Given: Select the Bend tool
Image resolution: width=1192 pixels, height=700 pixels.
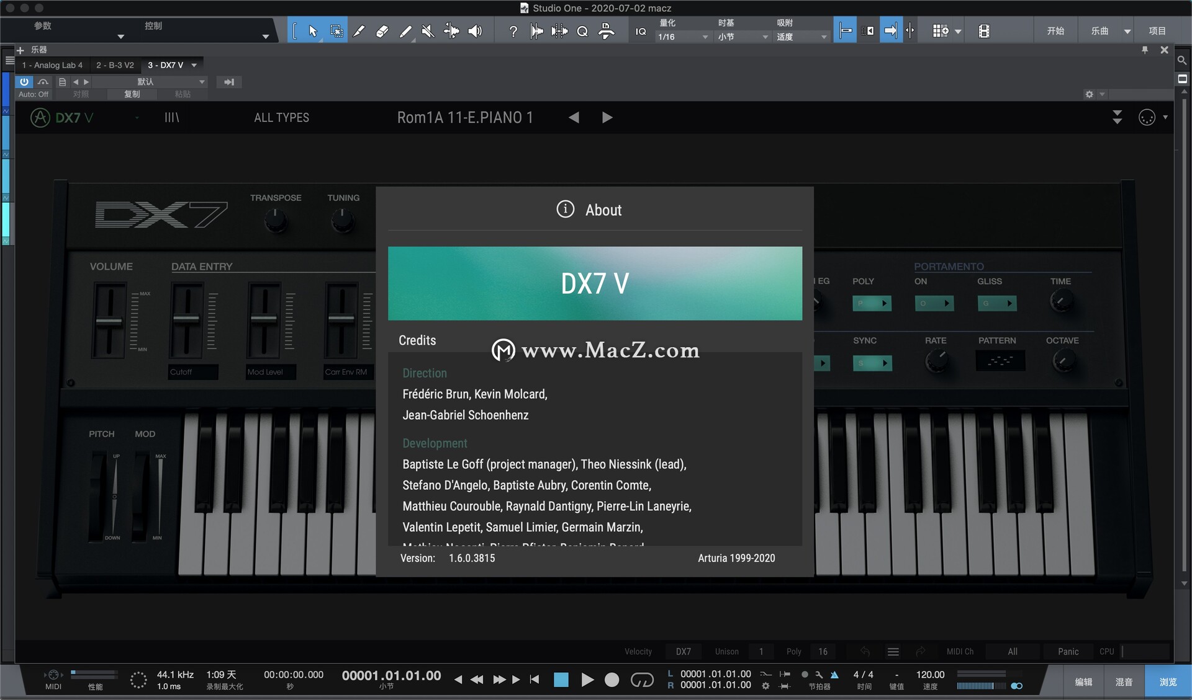Looking at the screenshot, I should [451, 31].
